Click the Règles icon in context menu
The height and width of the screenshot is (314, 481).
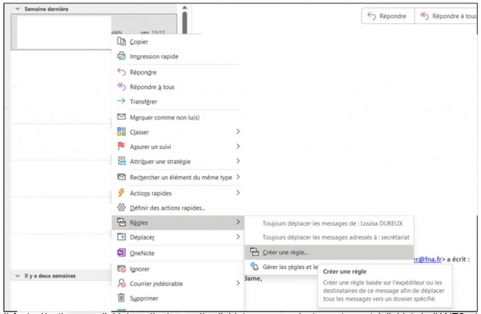click(122, 222)
